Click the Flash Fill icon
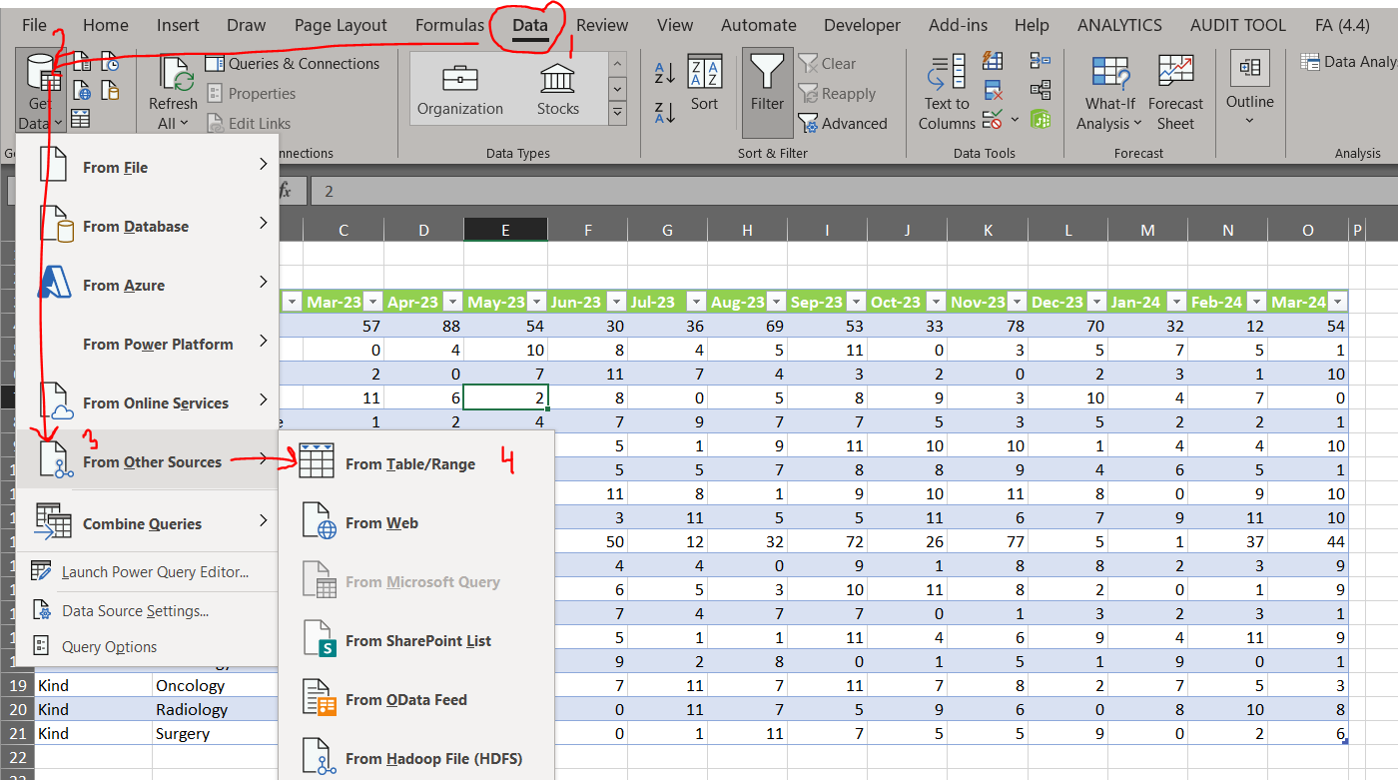Image resolution: width=1398 pixels, height=780 pixels. [993, 62]
